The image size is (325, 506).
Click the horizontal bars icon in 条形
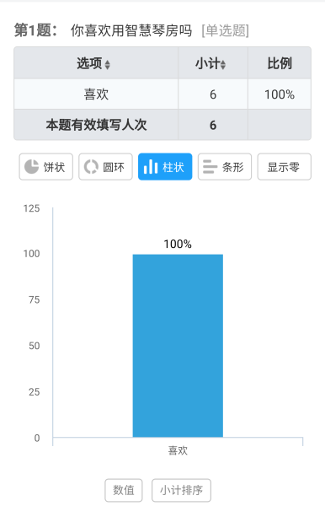coord(210,167)
